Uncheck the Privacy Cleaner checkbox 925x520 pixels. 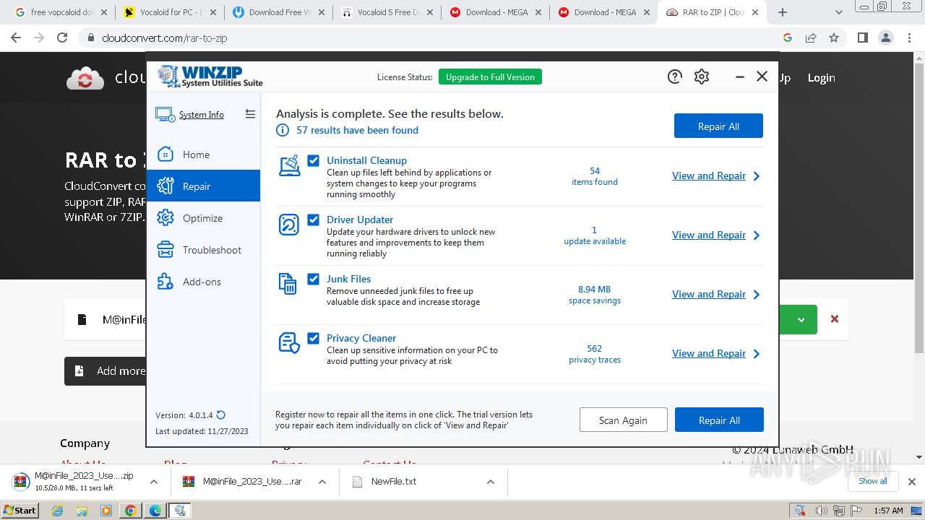(x=314, y=338)
